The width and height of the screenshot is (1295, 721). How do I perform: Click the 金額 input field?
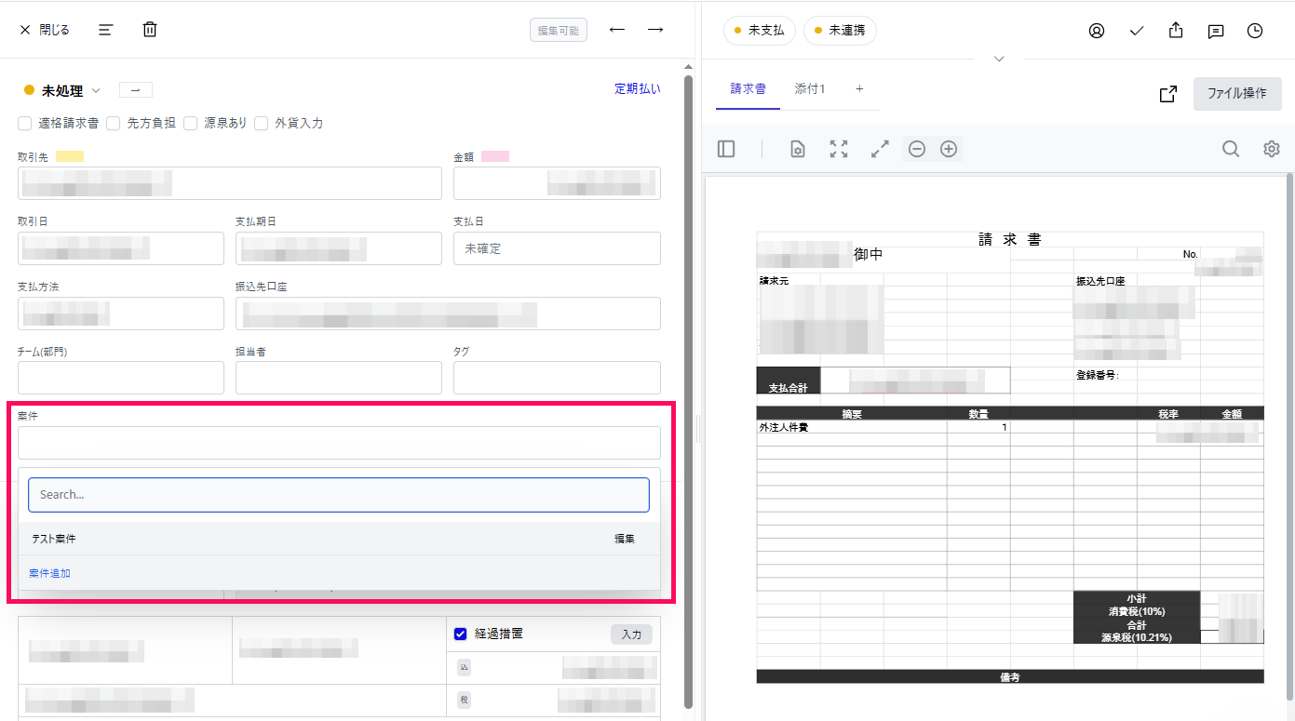pos(557,183)
